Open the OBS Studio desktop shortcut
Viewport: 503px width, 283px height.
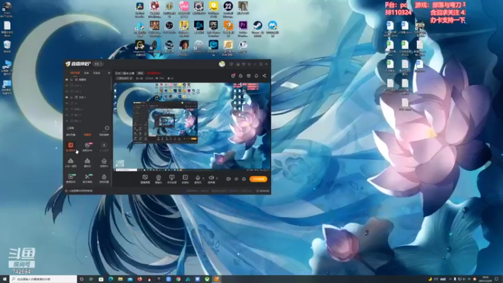tap(169, 28)
